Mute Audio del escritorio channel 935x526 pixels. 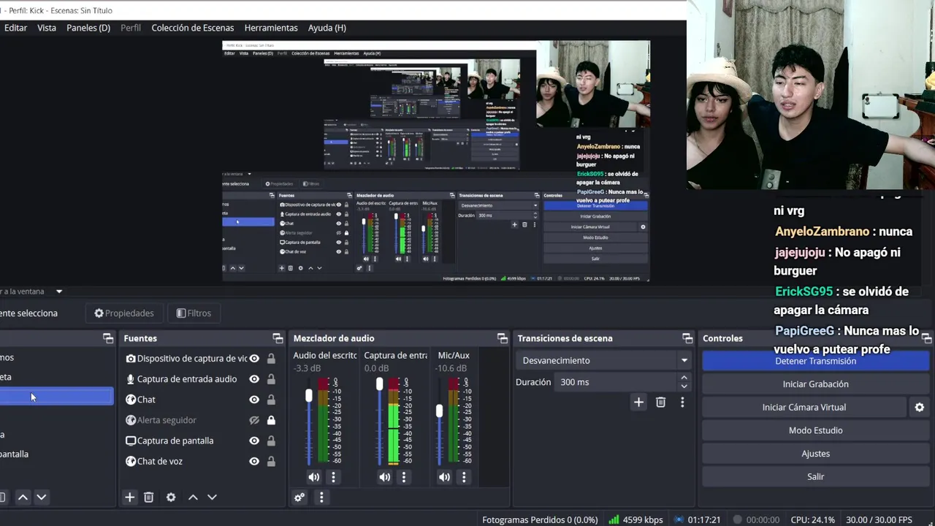coord(313,477)
